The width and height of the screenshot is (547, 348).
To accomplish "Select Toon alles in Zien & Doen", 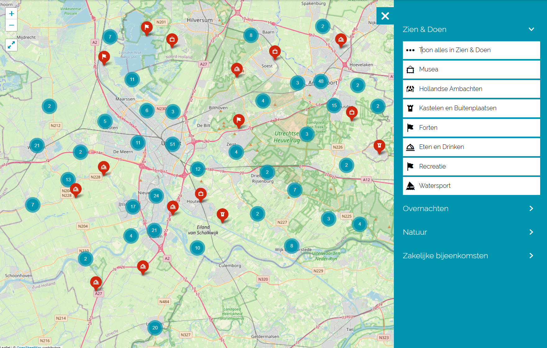I will coord(471,50).
